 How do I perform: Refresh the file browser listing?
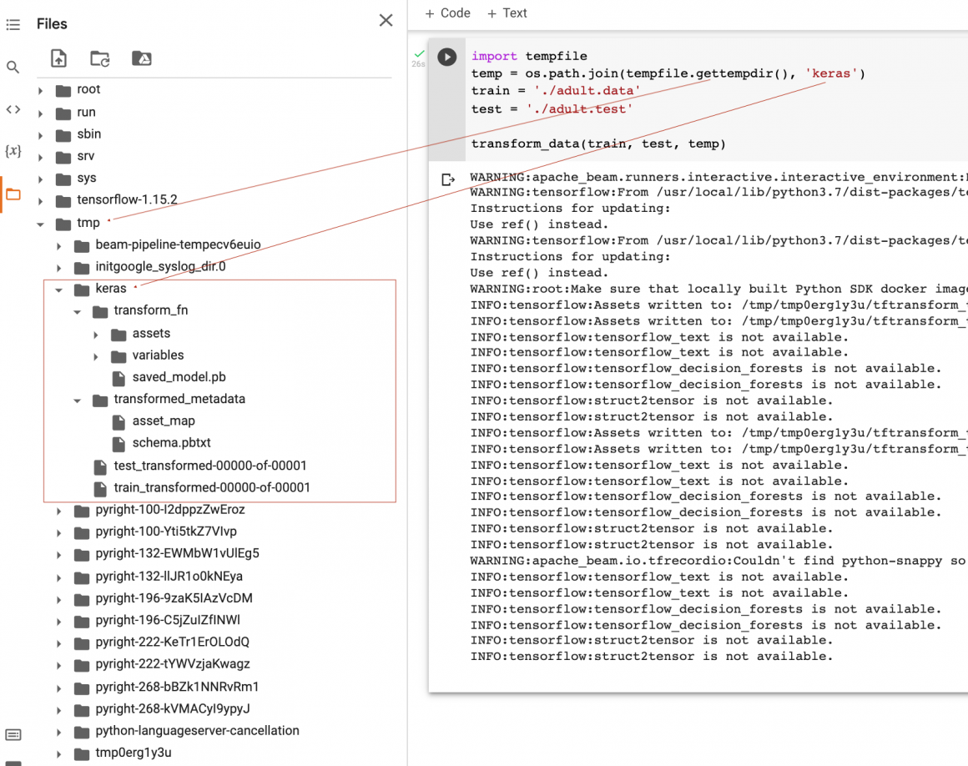click(x=100, y=58)
